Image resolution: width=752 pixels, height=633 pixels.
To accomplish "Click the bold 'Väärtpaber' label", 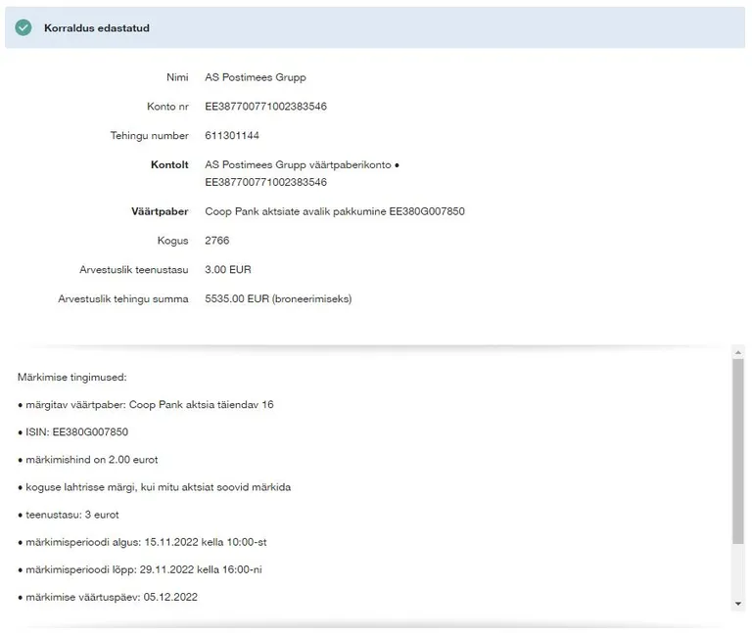I will (x=160, y=211).
